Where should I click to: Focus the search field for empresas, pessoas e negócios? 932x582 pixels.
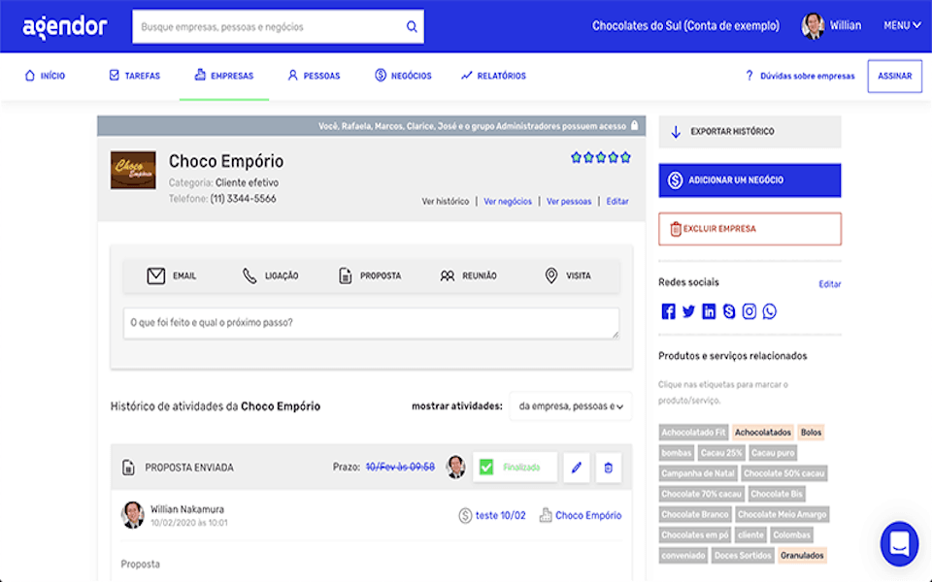click(x=279, y=27)
